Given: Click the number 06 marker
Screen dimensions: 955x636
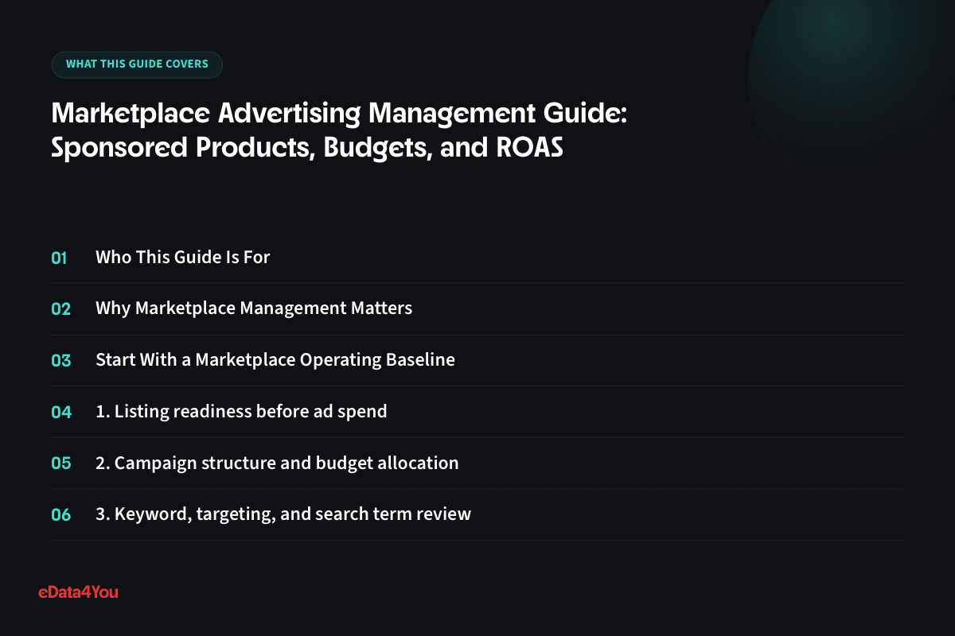Looking at the screenshot, I should click(61, 514).
